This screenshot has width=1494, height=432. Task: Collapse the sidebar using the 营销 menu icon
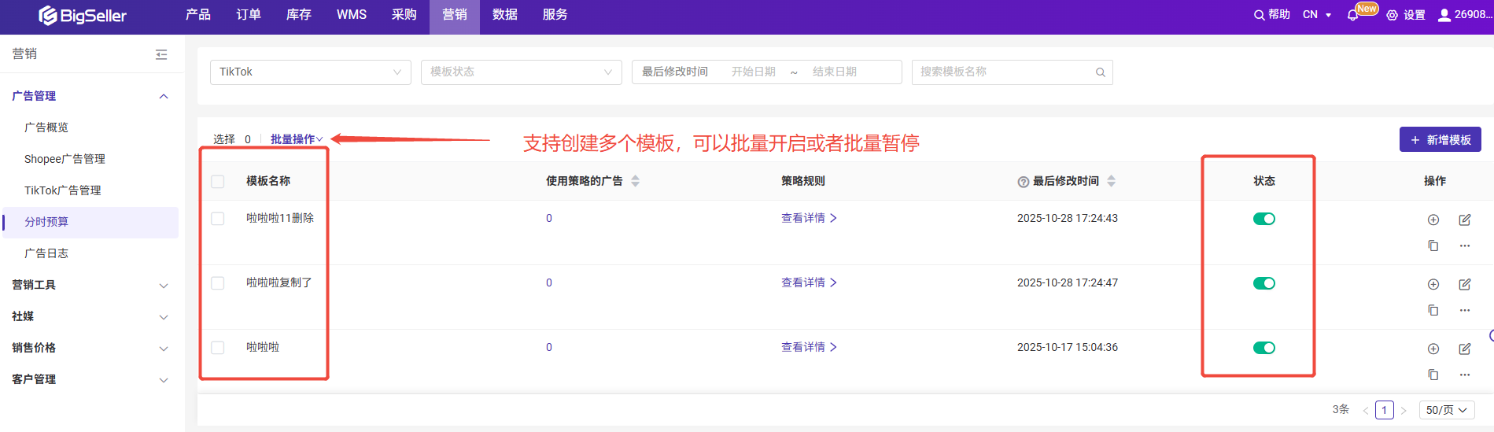(161, 54)
